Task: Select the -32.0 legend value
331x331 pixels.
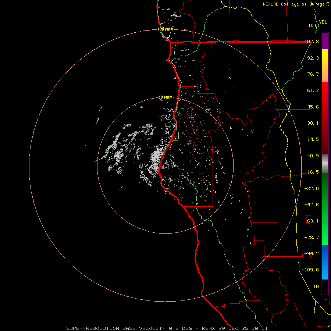Action: [312, 189]
